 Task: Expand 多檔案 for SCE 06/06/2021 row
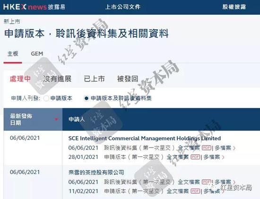(225, 148)
